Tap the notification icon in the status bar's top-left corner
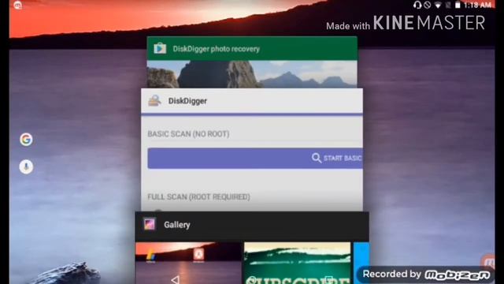The height and width of the screenshot is (284, 504). pyautogui.click(x=17, y=5)
